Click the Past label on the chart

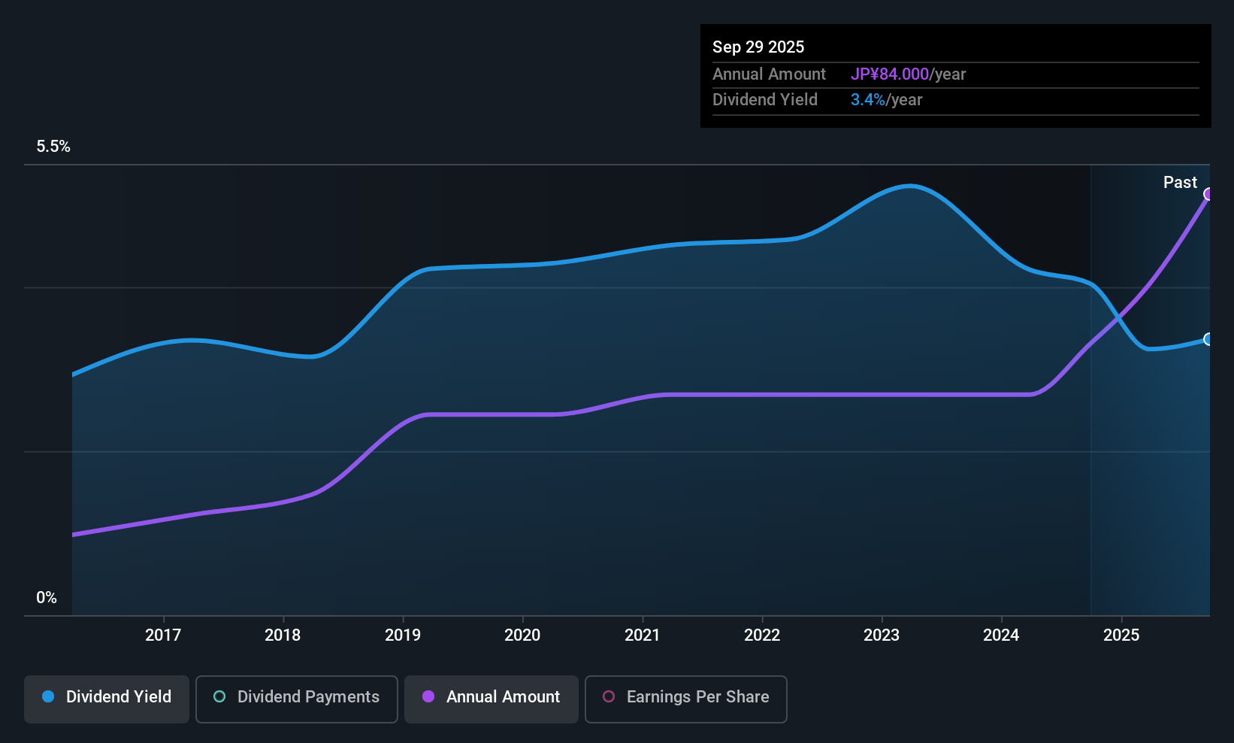1180,182
